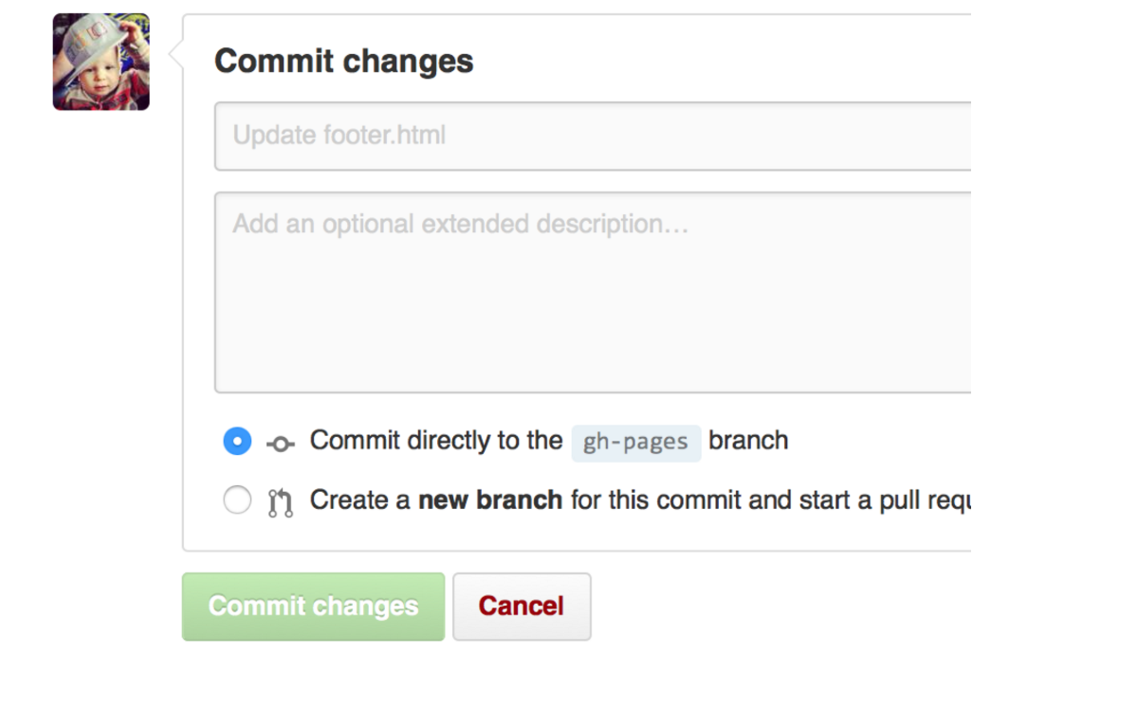The width and height of the screenshot is (1138, 709).
Task: Click the bold "new branch" text
Action: coord(490,500)
